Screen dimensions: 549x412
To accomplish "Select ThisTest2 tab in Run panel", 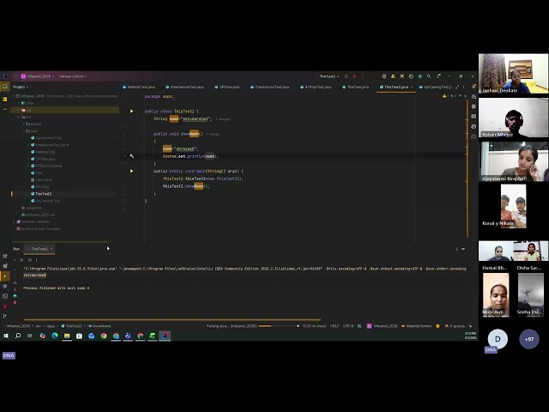I will tap(38, 249).
